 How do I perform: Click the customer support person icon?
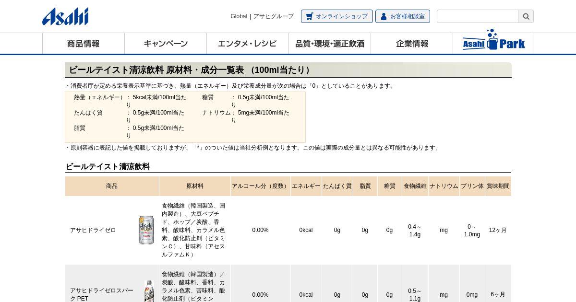click(384, 16)
